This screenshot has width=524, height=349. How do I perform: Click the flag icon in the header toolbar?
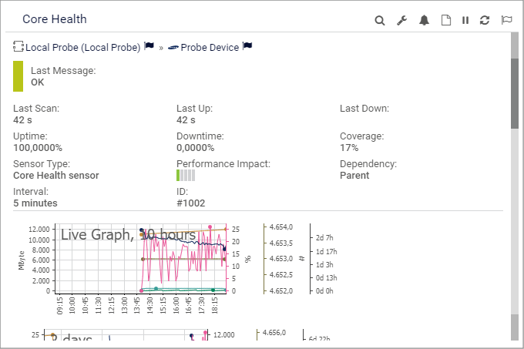click(x=506, y=20)
